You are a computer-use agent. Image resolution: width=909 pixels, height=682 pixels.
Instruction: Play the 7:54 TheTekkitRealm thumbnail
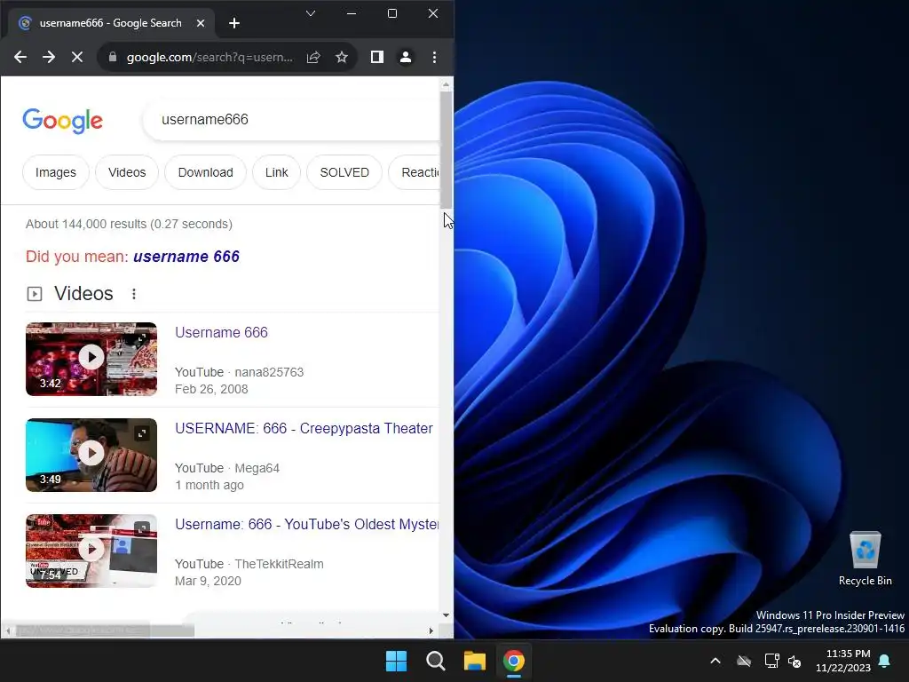(91, 551)
